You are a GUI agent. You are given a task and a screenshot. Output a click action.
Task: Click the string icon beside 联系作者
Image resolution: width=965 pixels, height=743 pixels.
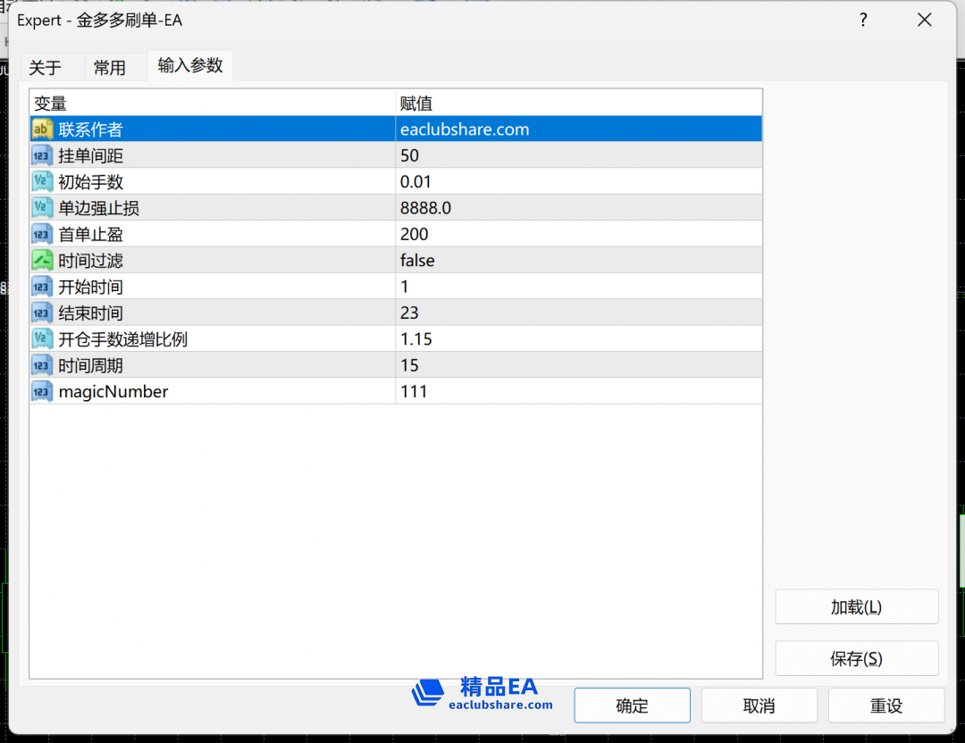[42, 129]
